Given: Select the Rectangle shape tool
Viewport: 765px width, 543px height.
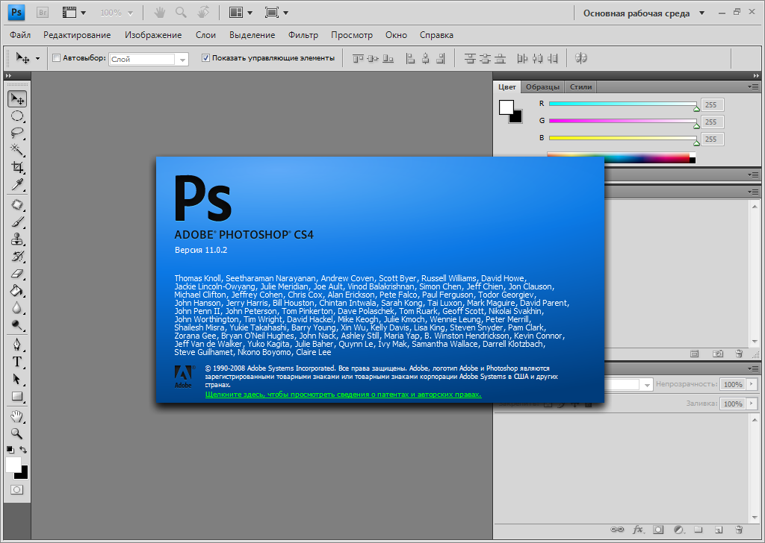Looking at the screenshot, I should (17, 396).
